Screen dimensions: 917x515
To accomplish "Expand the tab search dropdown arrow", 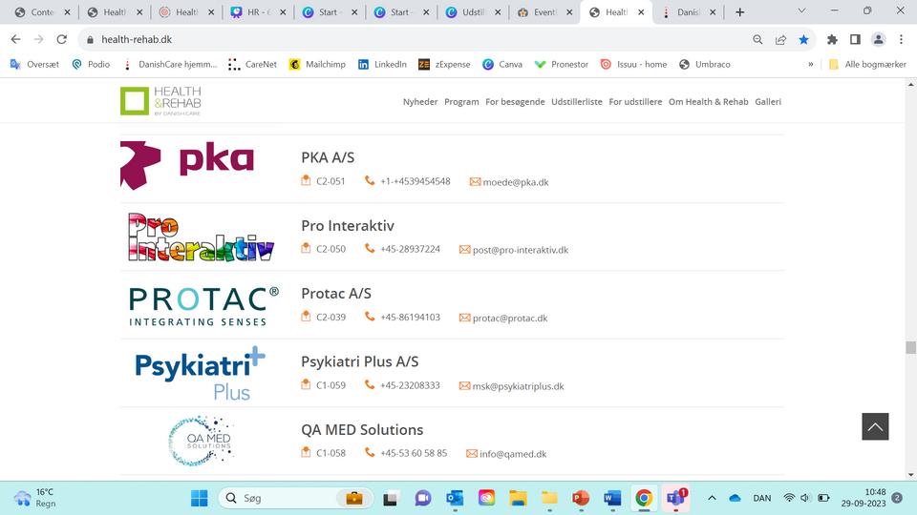I will pyautogui.click(x=801, y=11).
